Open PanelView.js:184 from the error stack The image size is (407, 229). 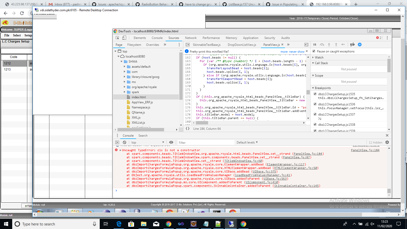(x=365, y=150)
